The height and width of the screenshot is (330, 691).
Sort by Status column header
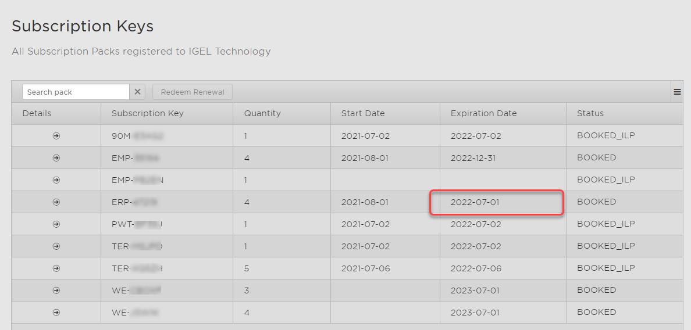point(590,113)
